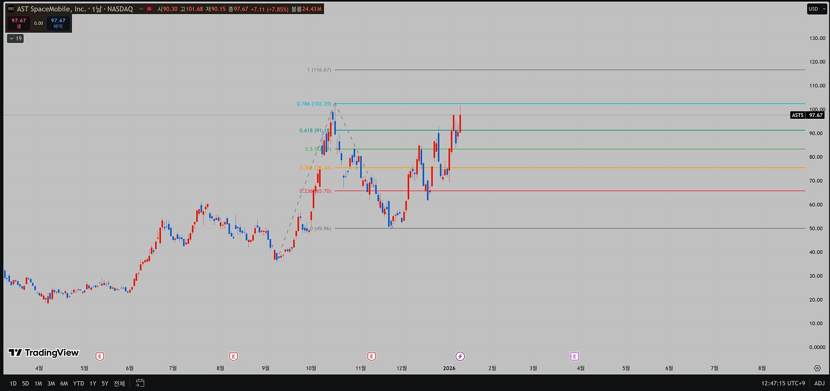This screenshot has height=391, width=830.
Task: Click the earnings marker near August
Action: click(233, 356)
